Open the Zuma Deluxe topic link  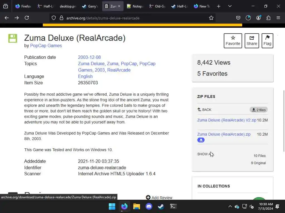tap(91, 64)
